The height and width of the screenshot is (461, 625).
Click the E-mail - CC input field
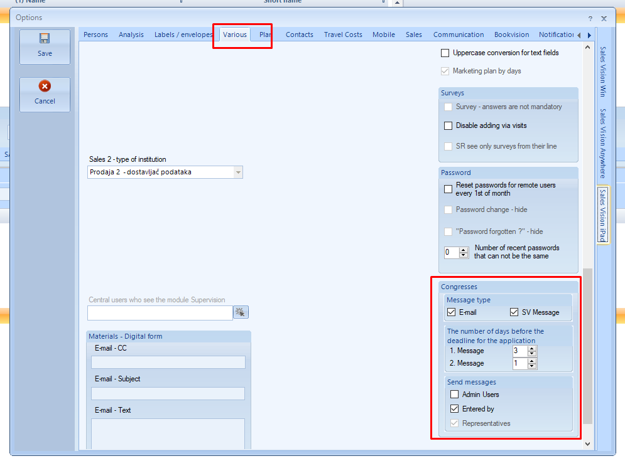pos(168,362)
